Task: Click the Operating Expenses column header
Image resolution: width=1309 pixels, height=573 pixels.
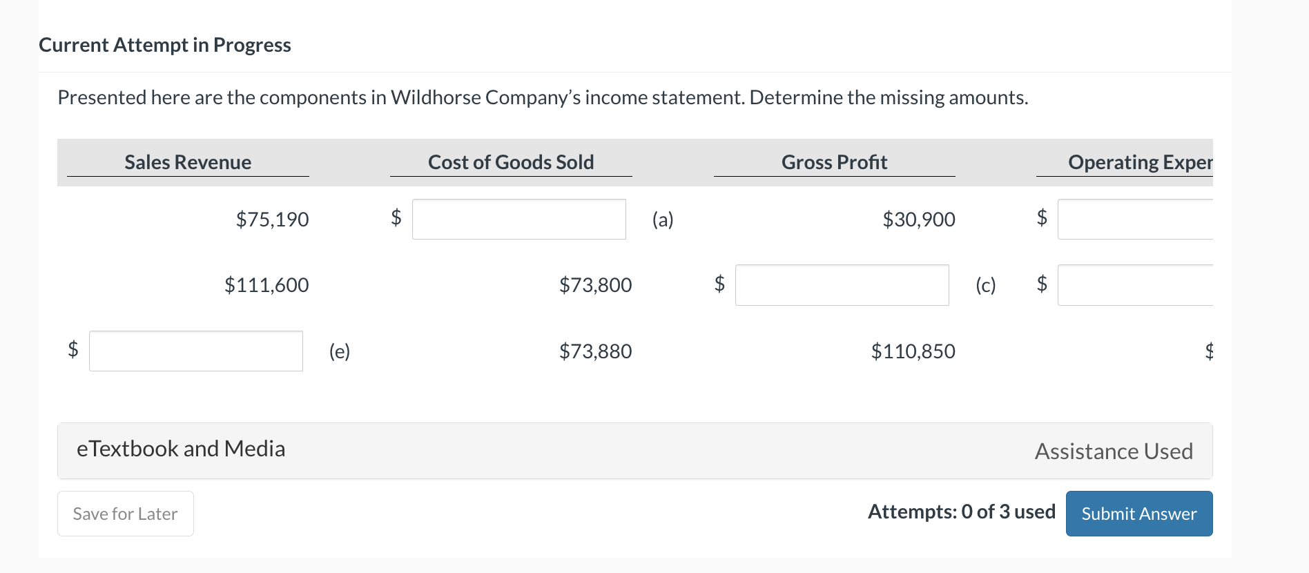Action: tap(1139, 162)
